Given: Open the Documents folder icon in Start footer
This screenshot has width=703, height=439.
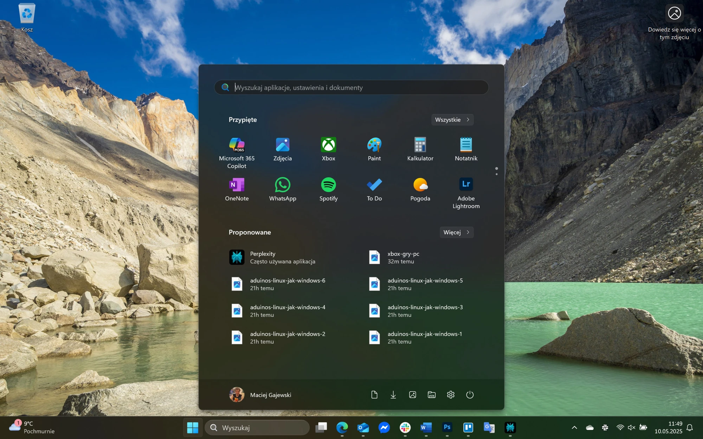Looking at the screenshot, I should (x=374, y=395).
